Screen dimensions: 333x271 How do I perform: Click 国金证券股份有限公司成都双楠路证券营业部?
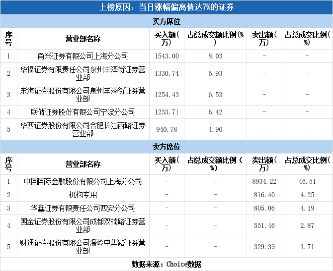coord(83,225)
